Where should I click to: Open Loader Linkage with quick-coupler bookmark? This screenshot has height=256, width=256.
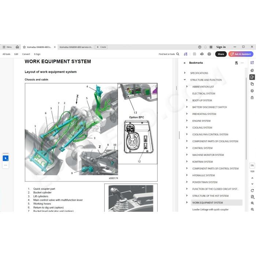pos(210,210)
